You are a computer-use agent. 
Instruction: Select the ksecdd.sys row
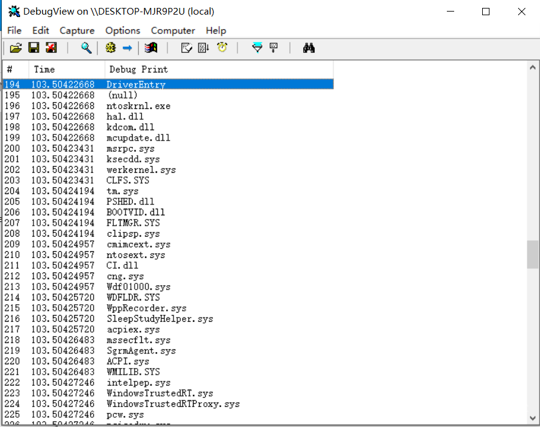tap(169, 159)
